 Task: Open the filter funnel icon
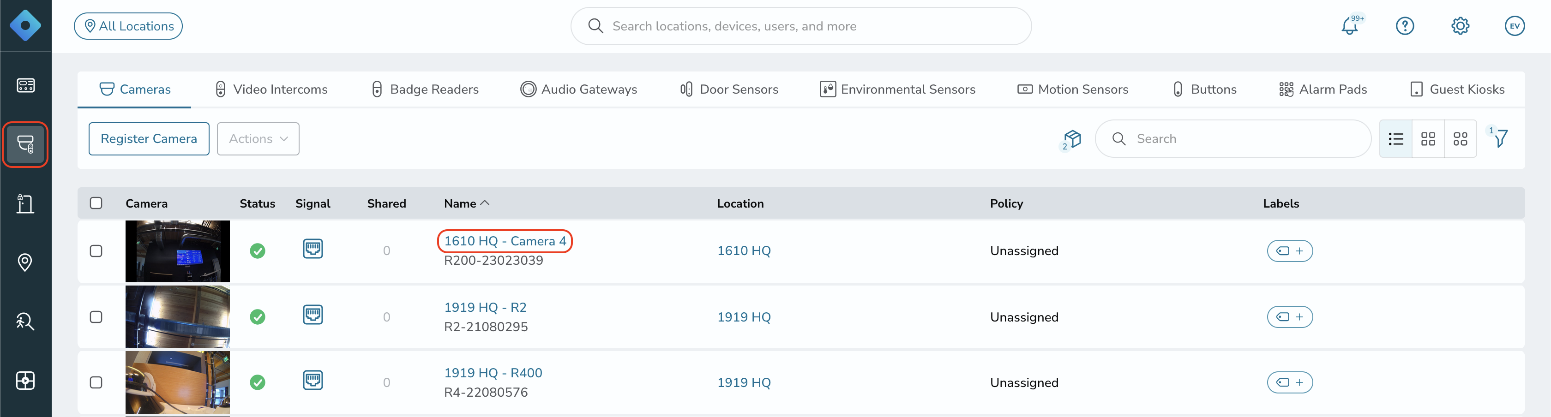[1500, 138]
